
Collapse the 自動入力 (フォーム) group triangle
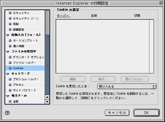click(x=8, y=35)
